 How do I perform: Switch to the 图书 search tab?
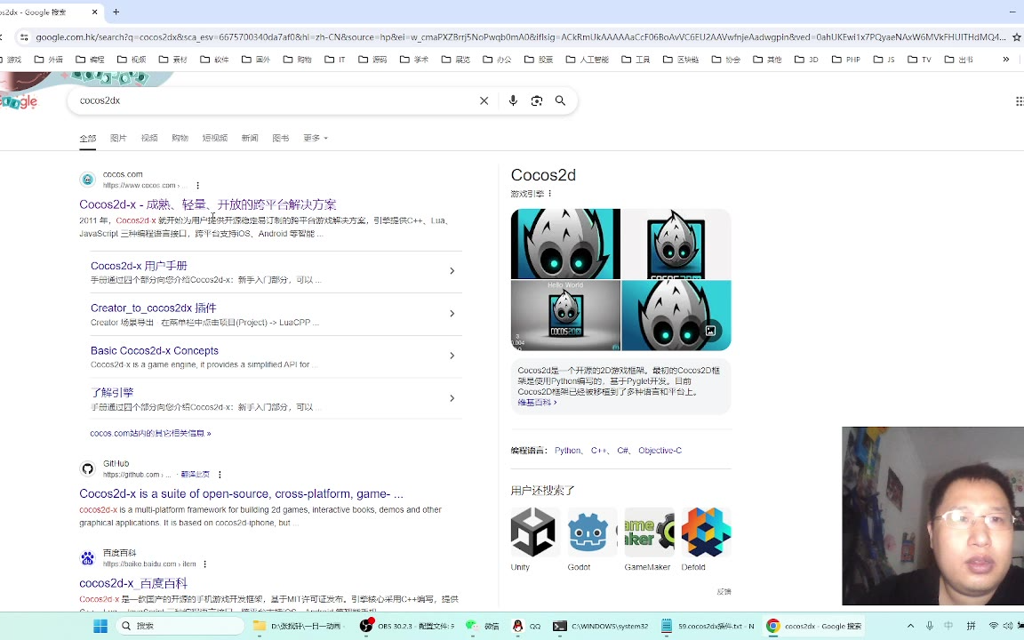point(280,138)
